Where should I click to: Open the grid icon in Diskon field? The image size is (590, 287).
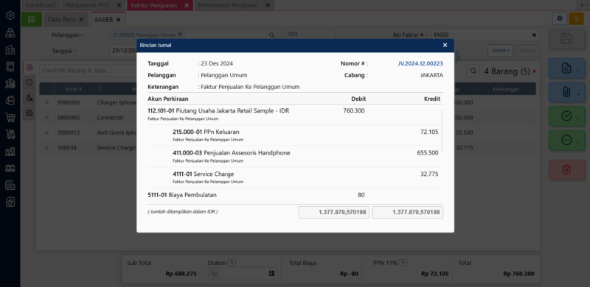tap(271, 274)
